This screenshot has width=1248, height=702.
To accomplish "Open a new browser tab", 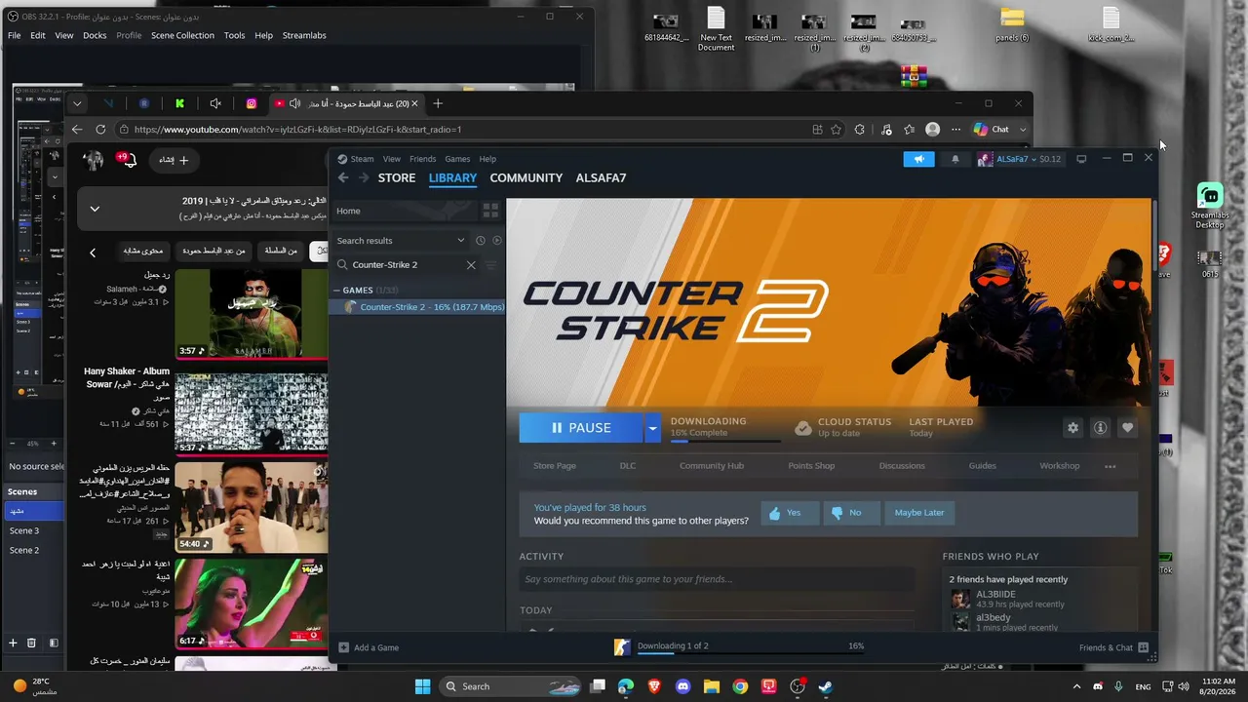I will coord(438,103).
